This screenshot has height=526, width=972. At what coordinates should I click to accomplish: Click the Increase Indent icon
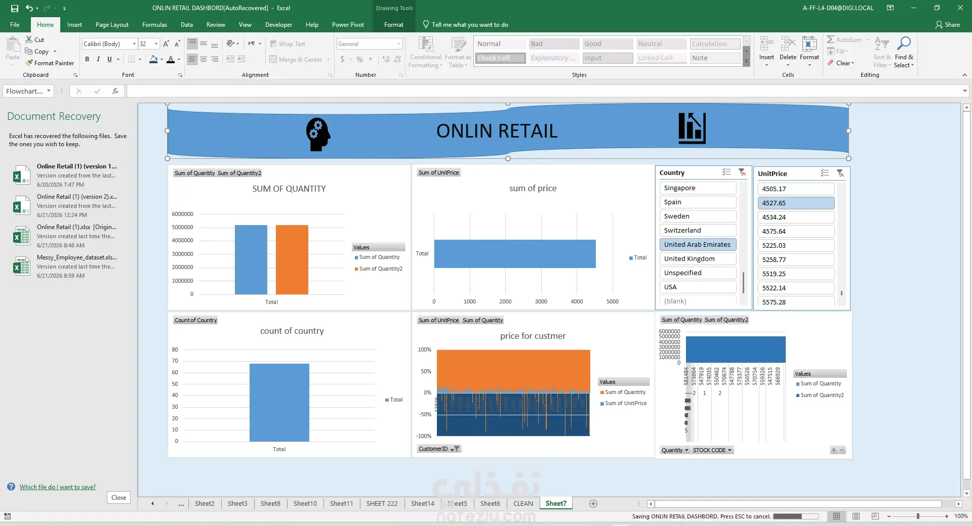pyautogui.click(x=241, y=59)
